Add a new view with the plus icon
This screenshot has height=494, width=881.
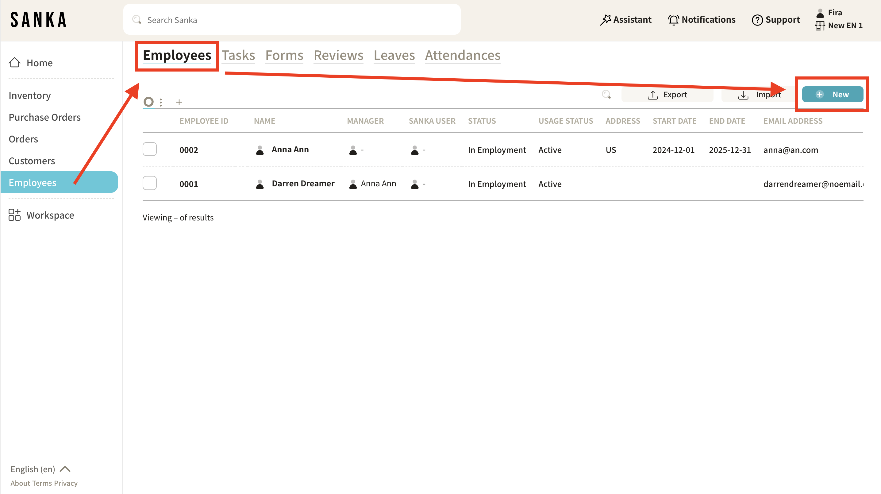179,102
